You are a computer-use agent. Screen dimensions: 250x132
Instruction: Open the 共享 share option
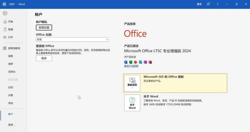tap(11, 95)
